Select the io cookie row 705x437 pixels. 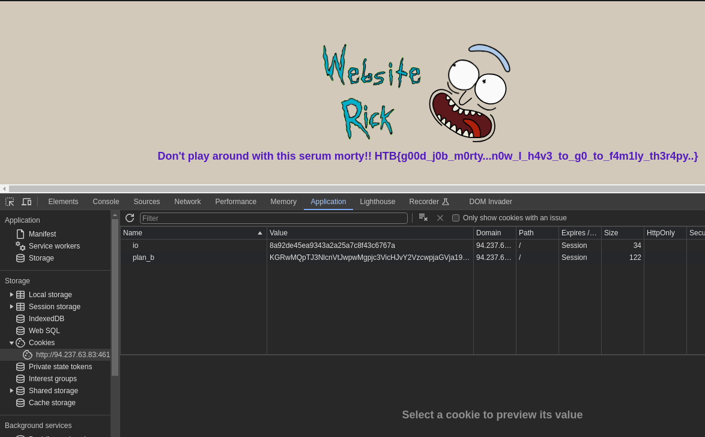point(413,246)
